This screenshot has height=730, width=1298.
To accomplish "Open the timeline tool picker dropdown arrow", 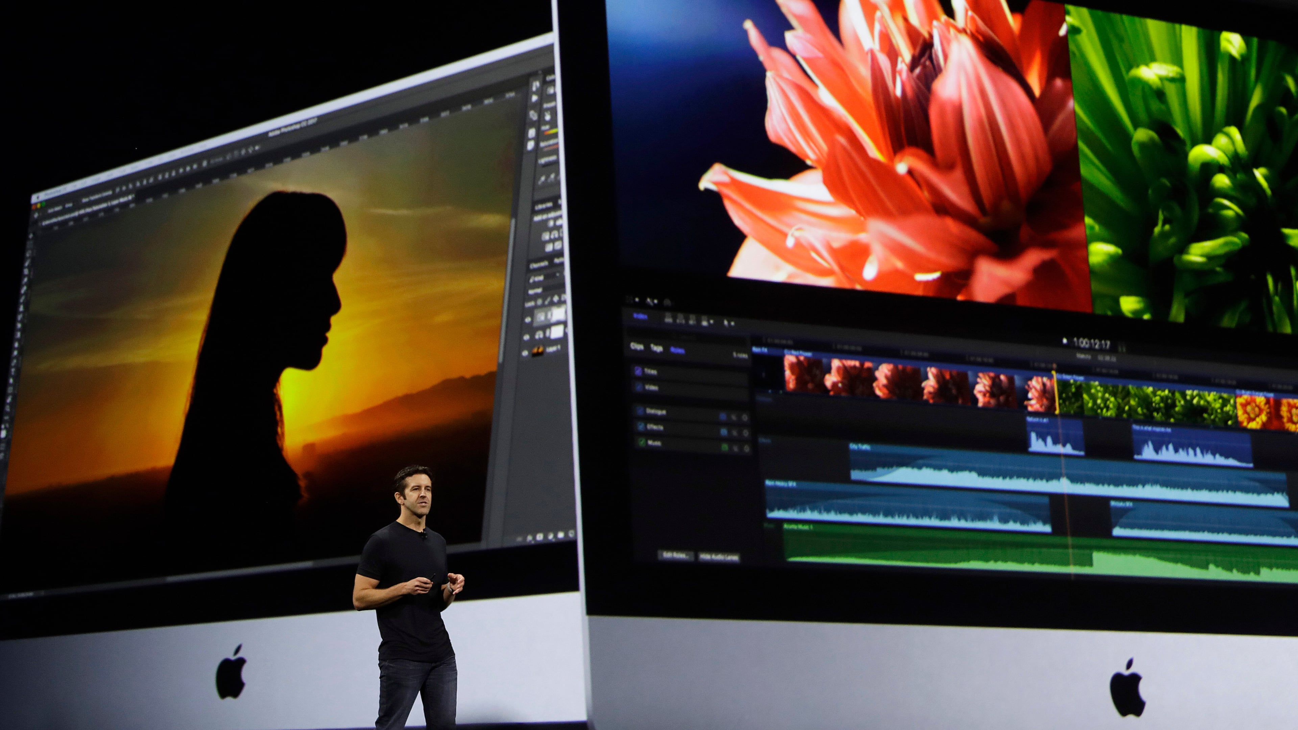I will tap(732, 323).
